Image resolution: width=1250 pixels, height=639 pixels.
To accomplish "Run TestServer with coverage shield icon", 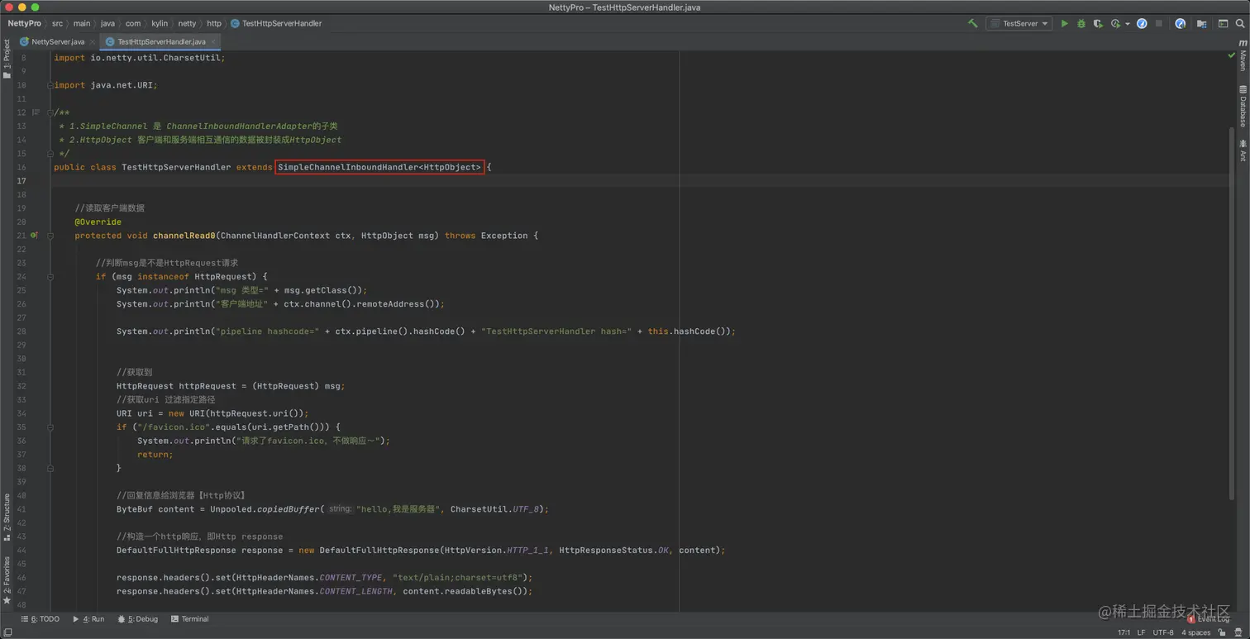I will point(1098,23).
